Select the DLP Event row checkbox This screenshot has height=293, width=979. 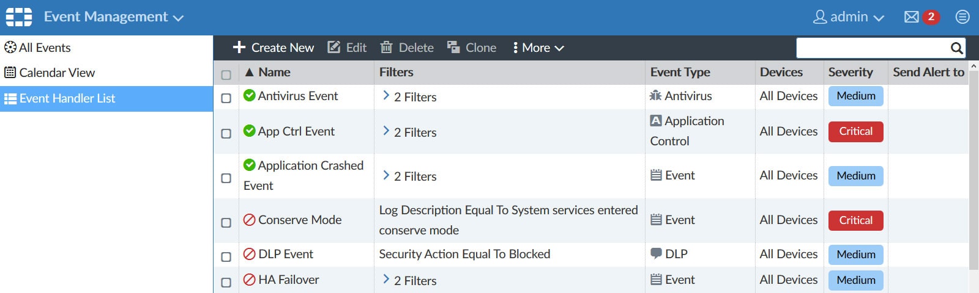pyautogui.click(x=226, y=257)
